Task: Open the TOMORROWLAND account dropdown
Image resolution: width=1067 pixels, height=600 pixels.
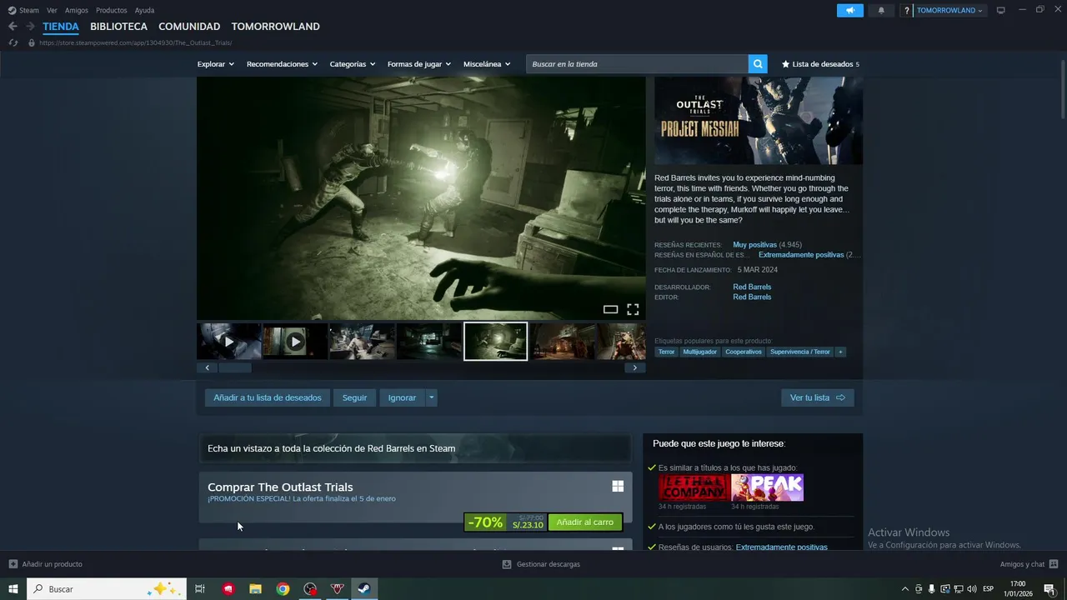Action: [949, 10]
